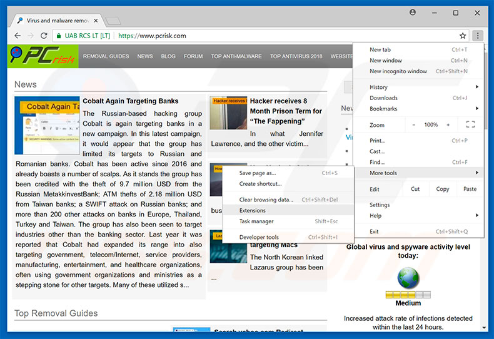Increase zoom with the plus button

[x=448, y=125]
